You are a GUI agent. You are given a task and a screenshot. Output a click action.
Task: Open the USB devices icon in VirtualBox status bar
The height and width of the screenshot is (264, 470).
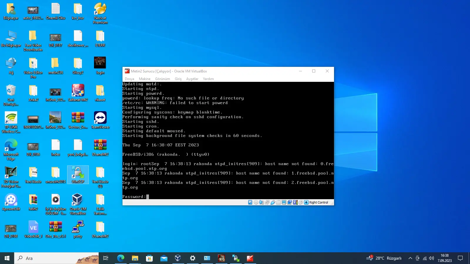(273, 202)
